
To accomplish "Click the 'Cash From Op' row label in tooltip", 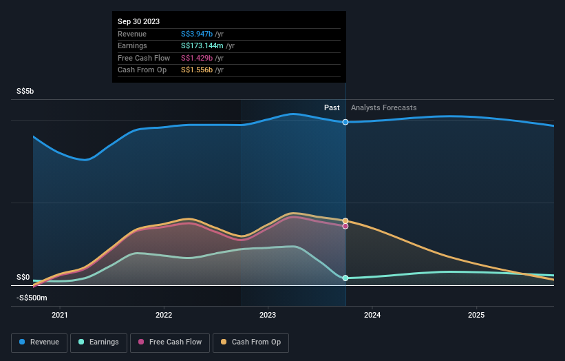I will [142, 70].
